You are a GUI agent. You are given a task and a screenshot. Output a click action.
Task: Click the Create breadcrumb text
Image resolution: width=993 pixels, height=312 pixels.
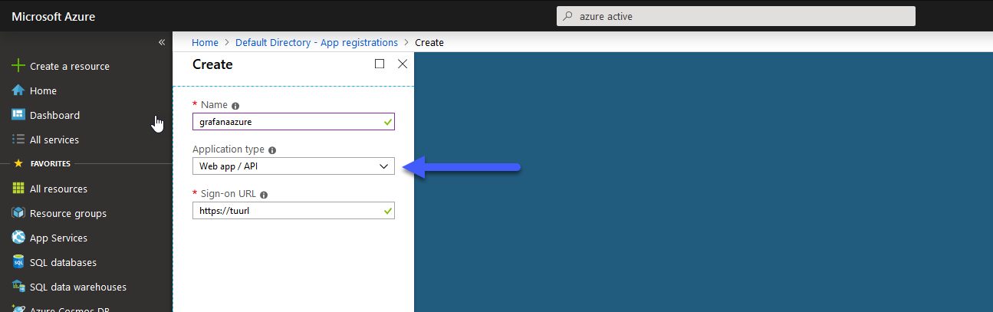tap(429, 42)
